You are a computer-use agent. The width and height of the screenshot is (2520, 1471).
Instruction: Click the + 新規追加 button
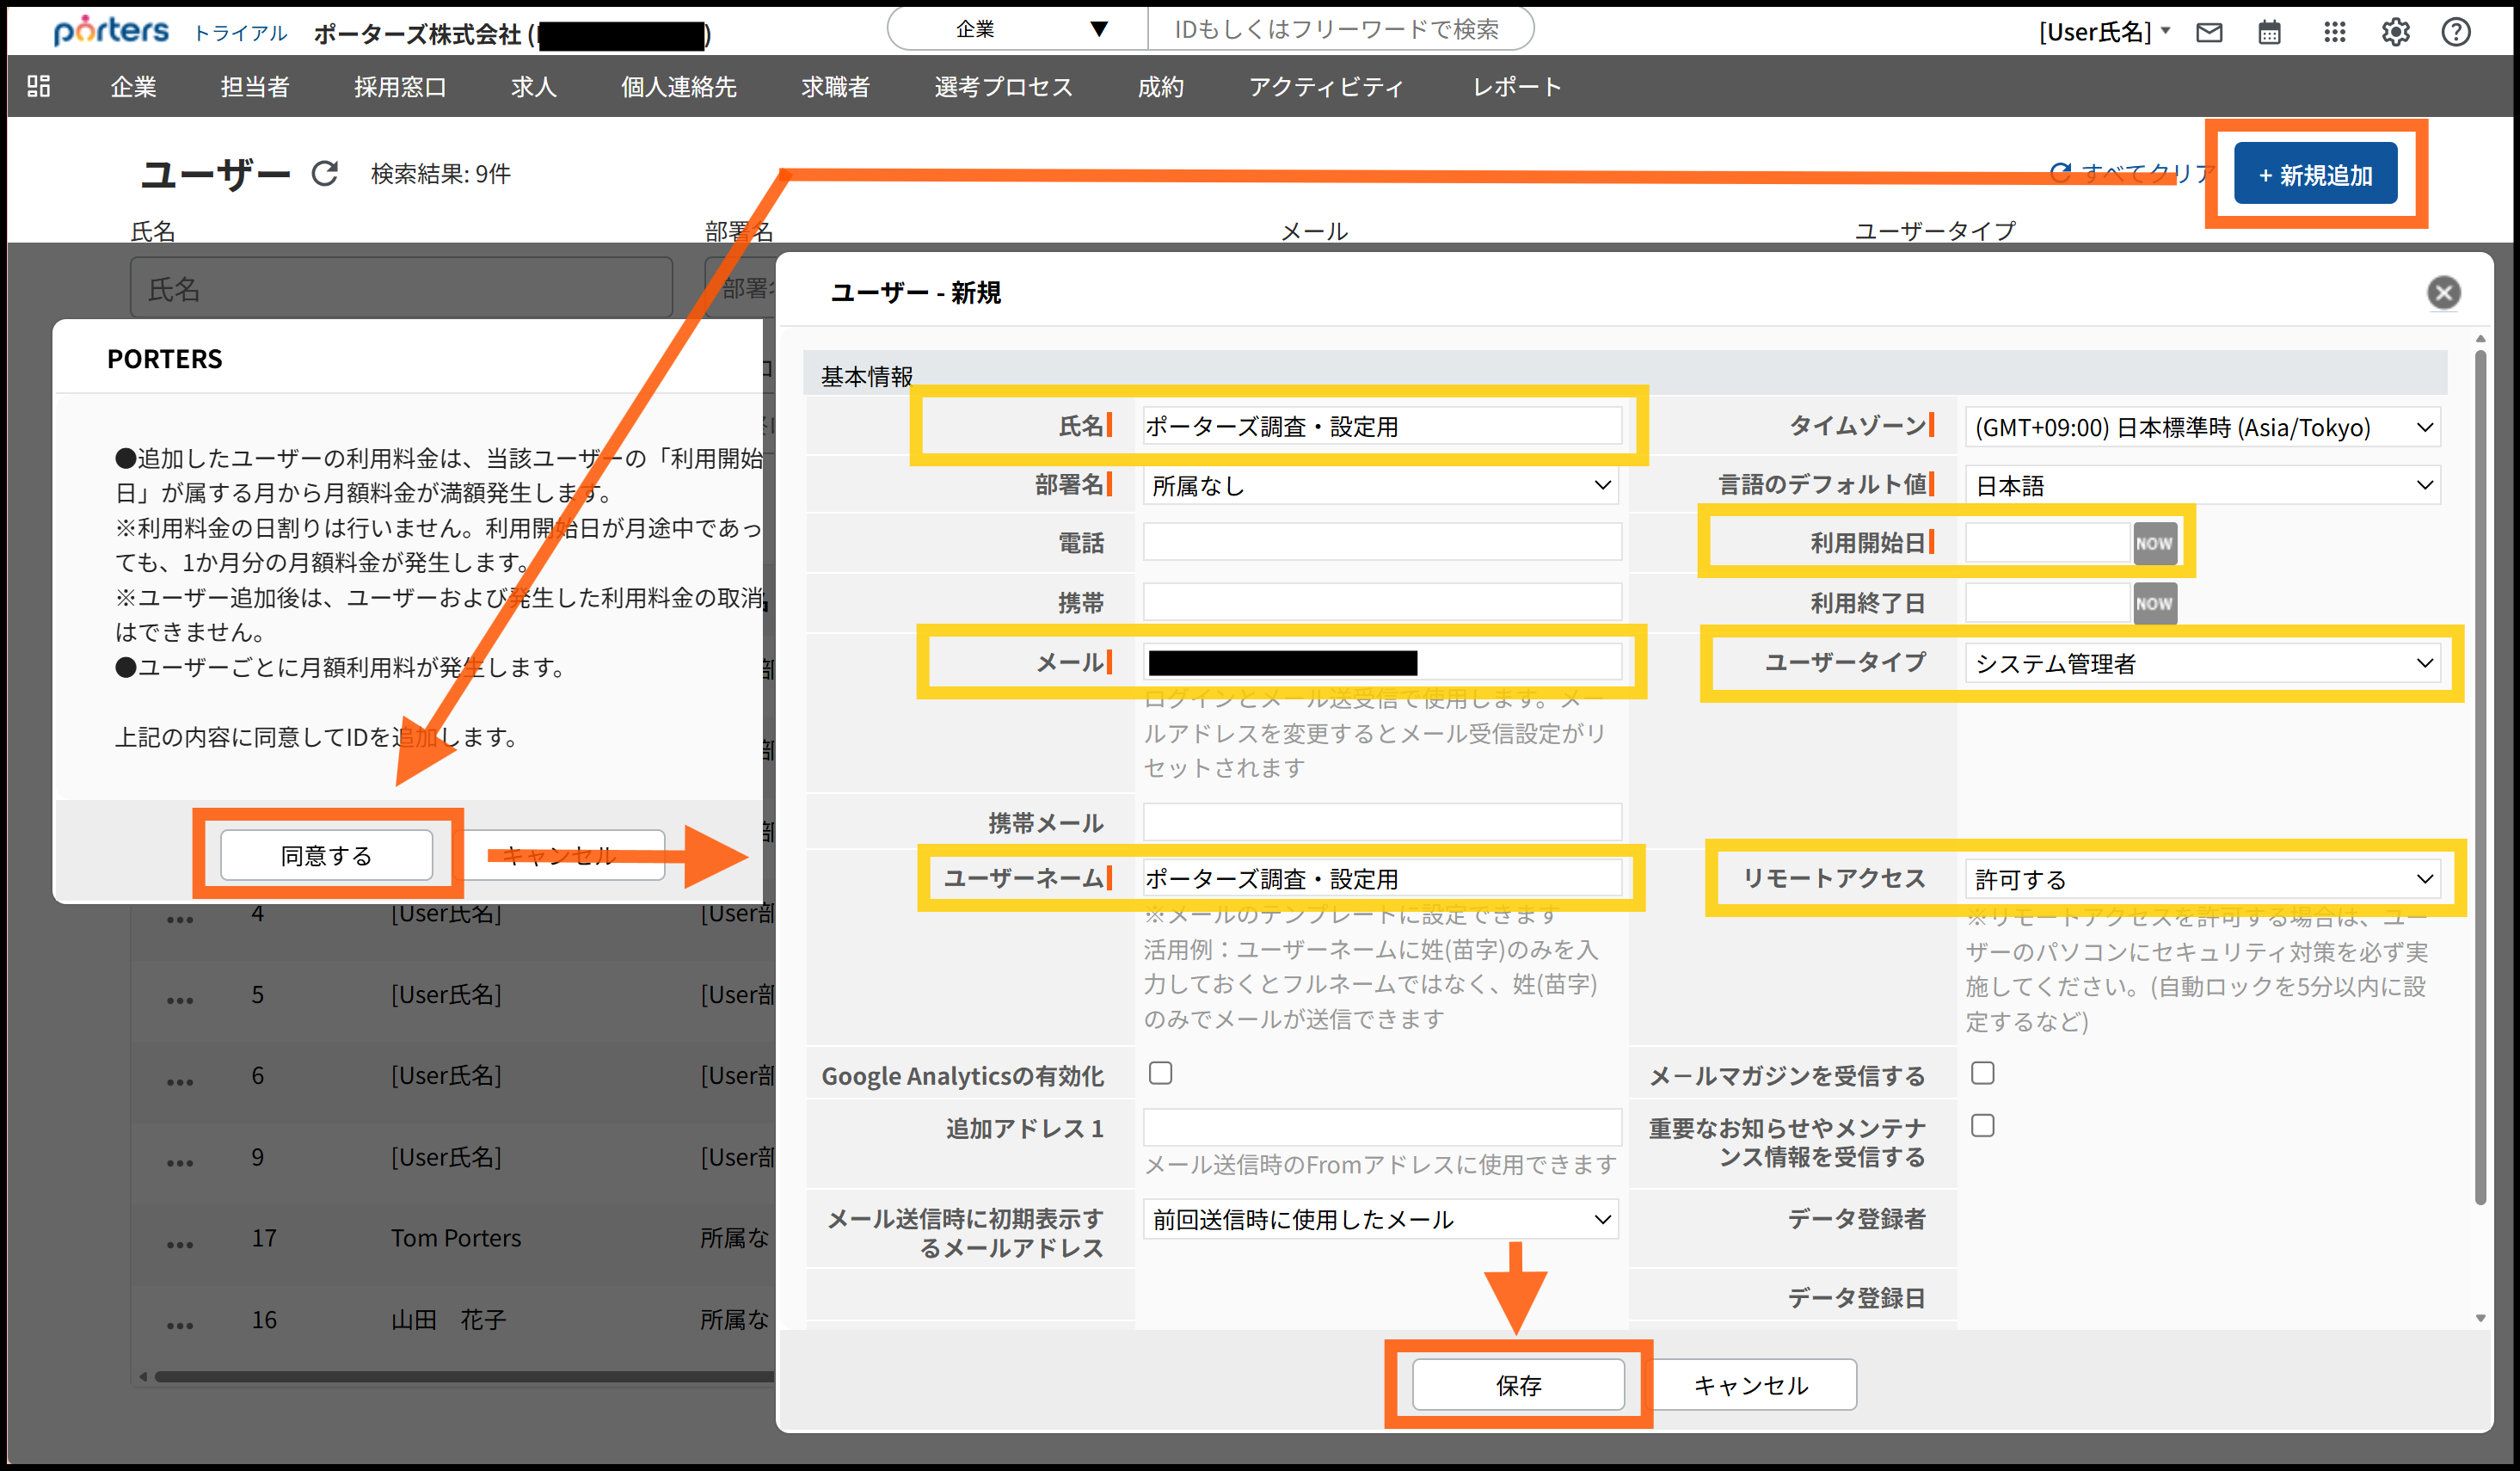click(x=2315, y=175)
